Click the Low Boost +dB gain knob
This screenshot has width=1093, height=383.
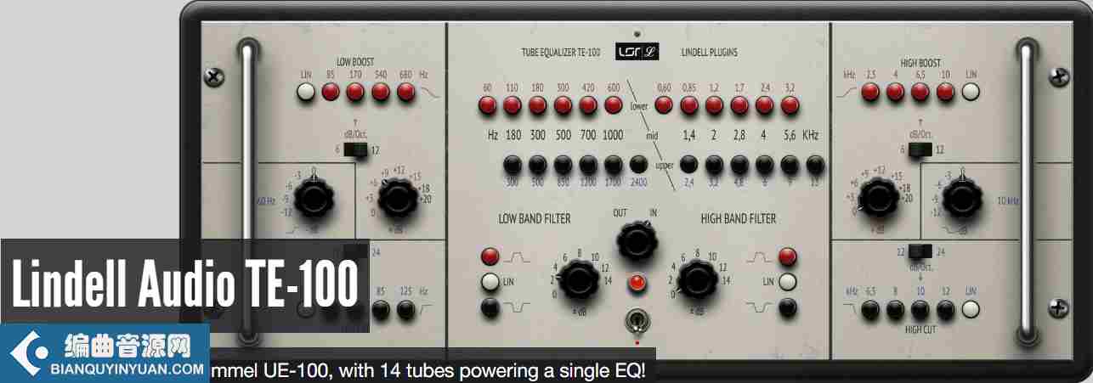point(397,200)
